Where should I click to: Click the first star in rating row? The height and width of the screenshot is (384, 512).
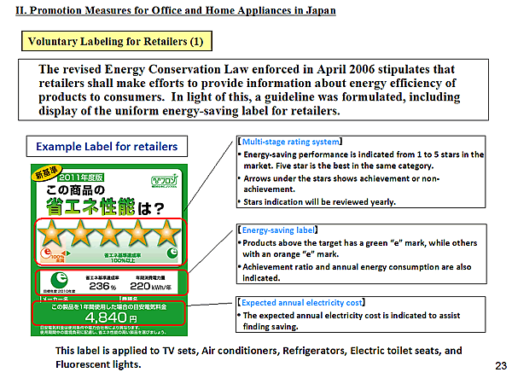[x=51, y=233]
